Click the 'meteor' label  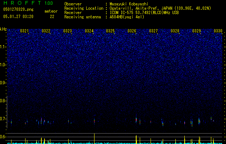pos(51,11)
